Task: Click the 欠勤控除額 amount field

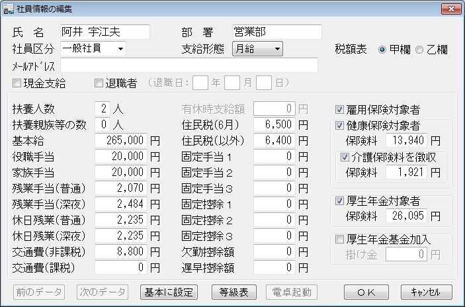Action: coord(275,251)
